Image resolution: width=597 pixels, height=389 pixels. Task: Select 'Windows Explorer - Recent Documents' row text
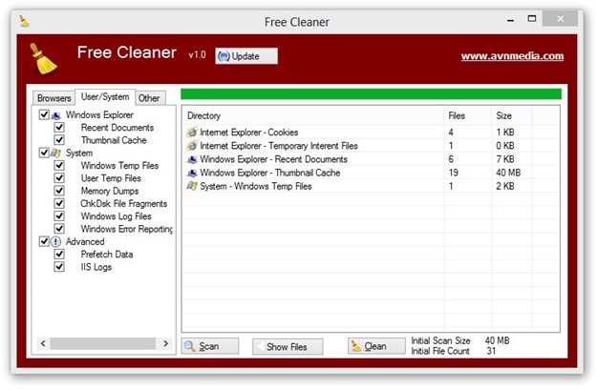point(274,159)
